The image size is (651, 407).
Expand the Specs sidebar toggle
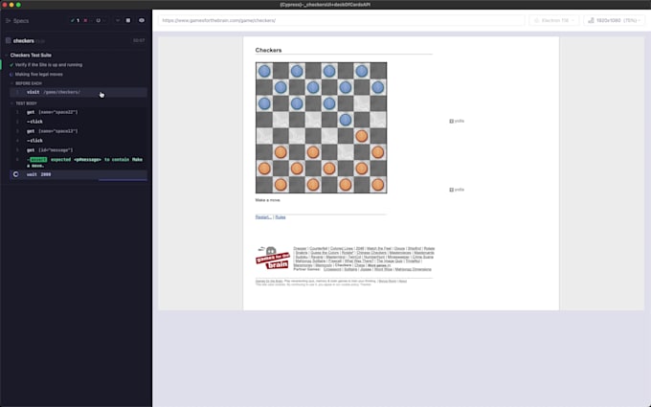click(x=17, y=20)
